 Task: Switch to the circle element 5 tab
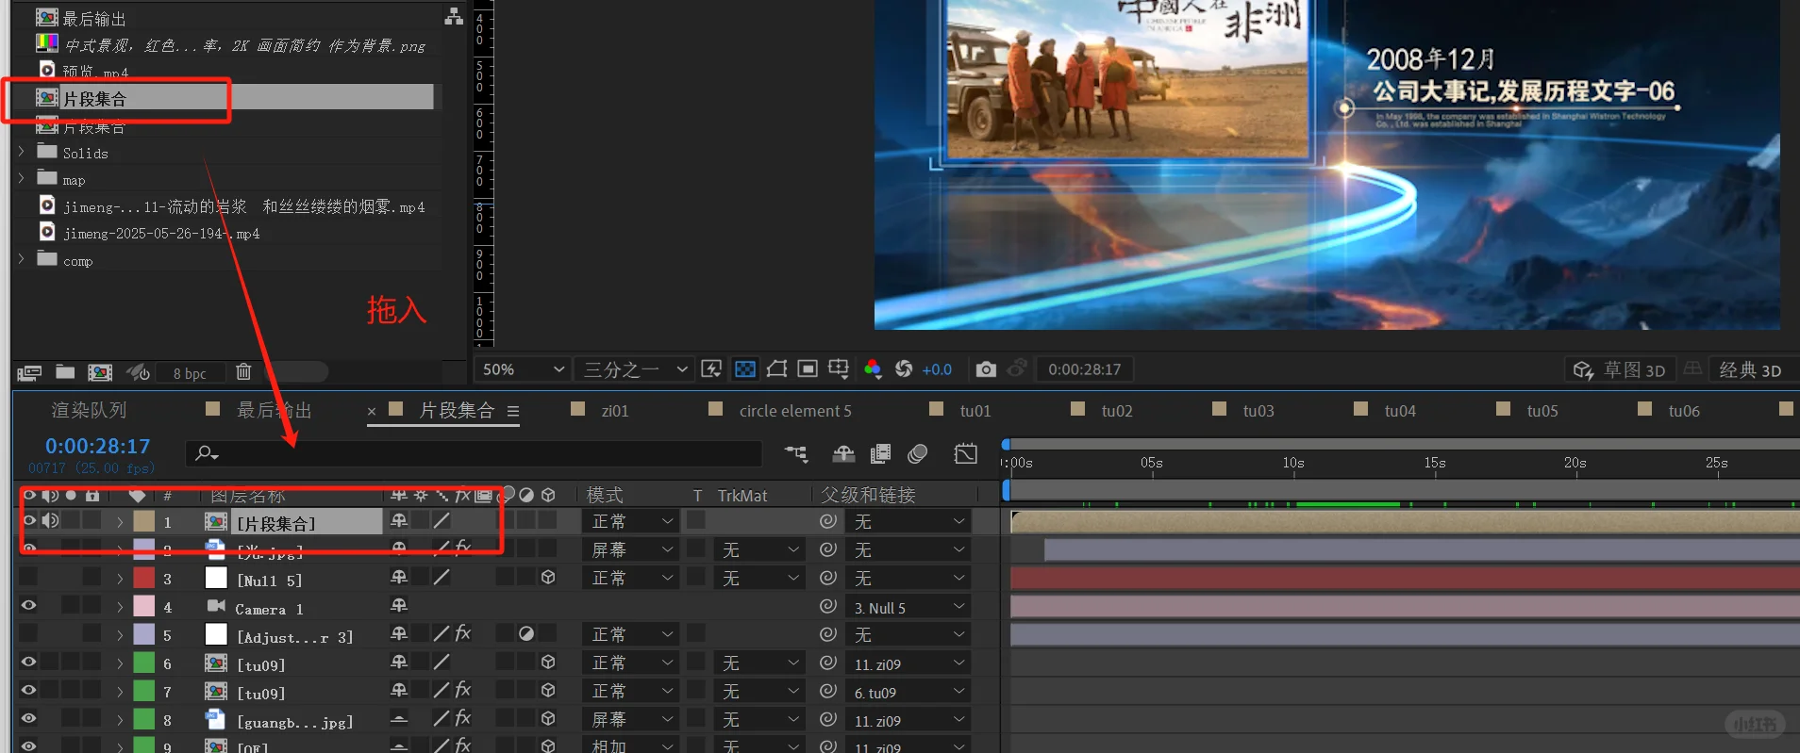(x=794, y=411)
